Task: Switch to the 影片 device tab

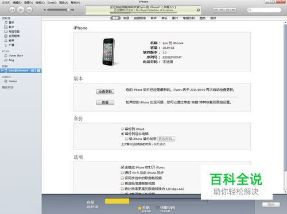Action: pyautogui.click(x=175, y=18)
